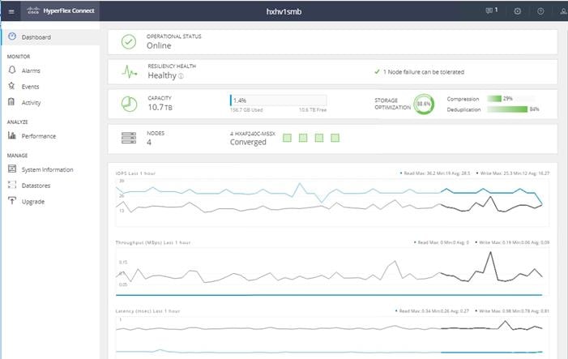This screenshot has width=568, height=359.
Task: Click the Activity clipboard icon
Action: point(11,101)
